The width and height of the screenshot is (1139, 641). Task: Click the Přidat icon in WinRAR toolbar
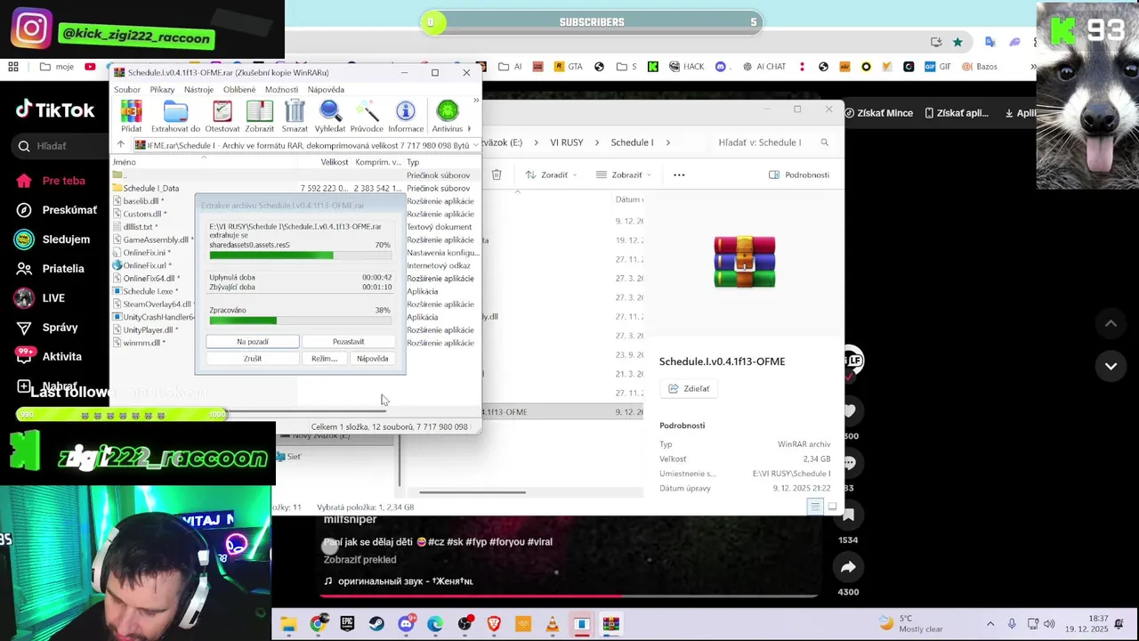[131, 116]
